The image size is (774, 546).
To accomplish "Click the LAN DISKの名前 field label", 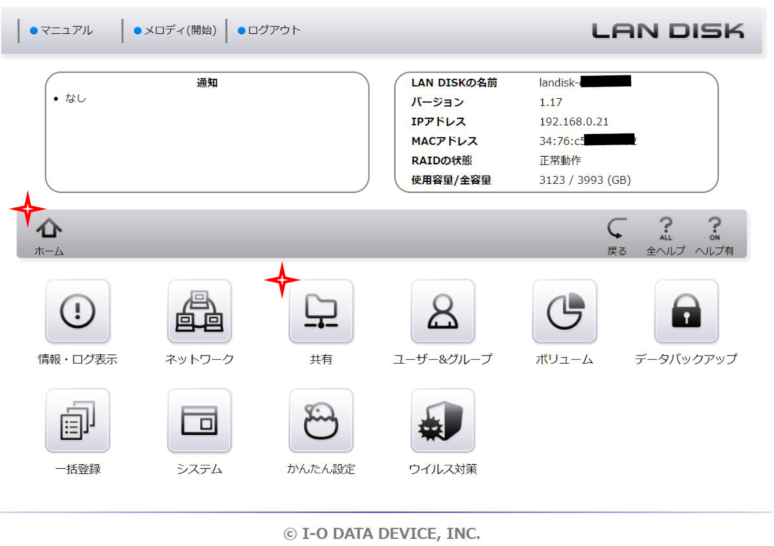I will [454, 83].
